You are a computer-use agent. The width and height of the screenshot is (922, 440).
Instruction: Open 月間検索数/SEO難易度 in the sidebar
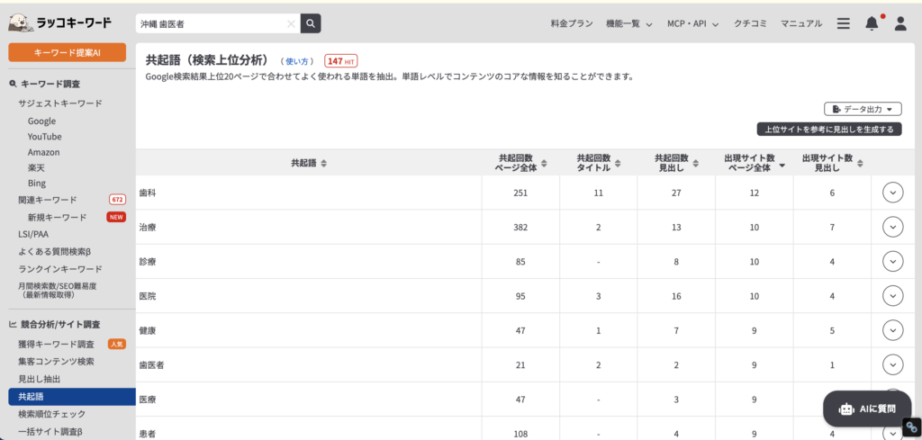click(57, 291)
